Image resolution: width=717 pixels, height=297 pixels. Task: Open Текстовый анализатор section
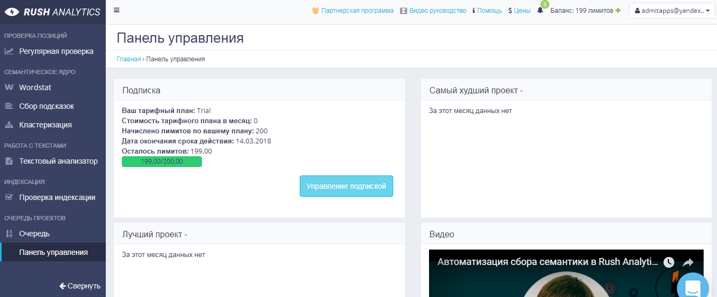coord(53,161)
